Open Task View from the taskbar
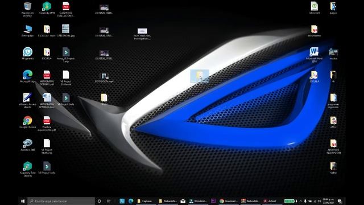Viewport: 364px width, 205px height. click(x=109, y=201)
